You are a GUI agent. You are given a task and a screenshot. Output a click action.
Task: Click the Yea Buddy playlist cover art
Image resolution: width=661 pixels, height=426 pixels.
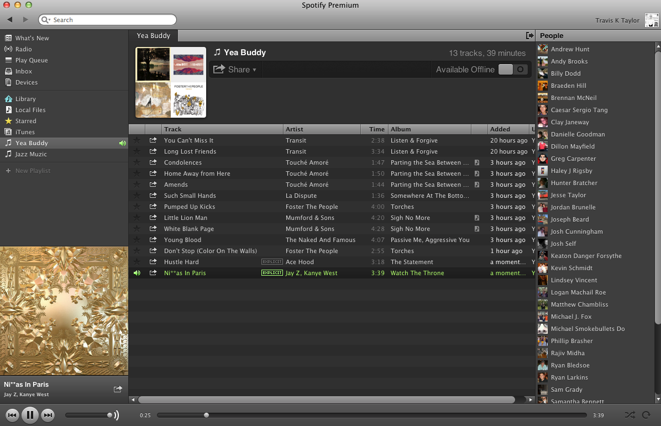pyautogui.click(x=171, y=82)
